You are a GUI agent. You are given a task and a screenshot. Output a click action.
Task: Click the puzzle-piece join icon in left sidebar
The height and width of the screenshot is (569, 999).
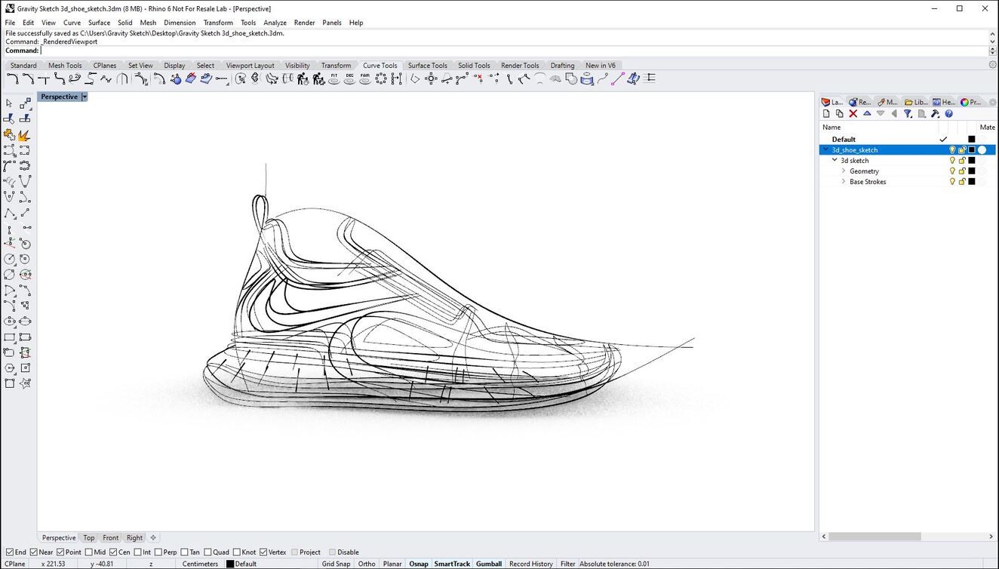pos(9,135)
